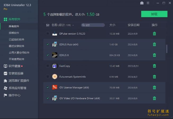This screenshot has width=173, height=119.
Task: Click the Windows flag 系统应用管理 icon
Action: (x=5, y=88)
